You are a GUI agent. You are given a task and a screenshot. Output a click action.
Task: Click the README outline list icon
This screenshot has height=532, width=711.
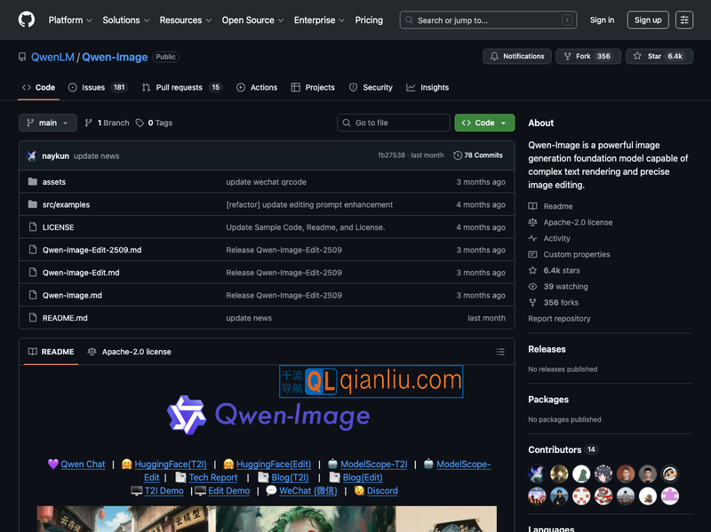(x=500, y=352)
